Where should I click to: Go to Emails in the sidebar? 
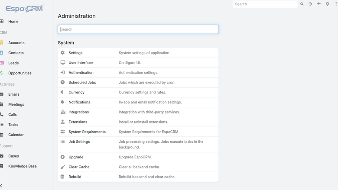tap(14, 94)
